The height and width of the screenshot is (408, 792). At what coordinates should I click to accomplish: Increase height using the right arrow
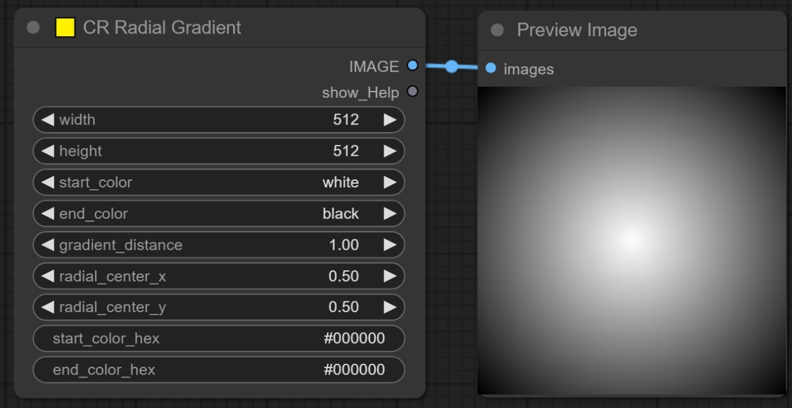(x=390, y=151)
